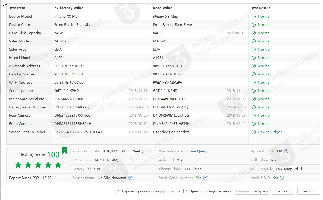
Task: Click the Read Value column header
Action: [x=163, y=8]
